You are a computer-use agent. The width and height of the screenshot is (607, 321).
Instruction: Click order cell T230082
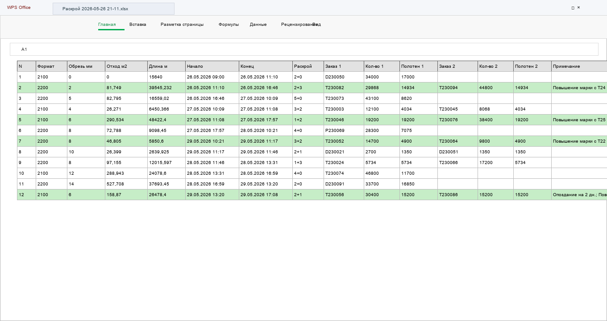pyautogui.click(x=344, y=88)
